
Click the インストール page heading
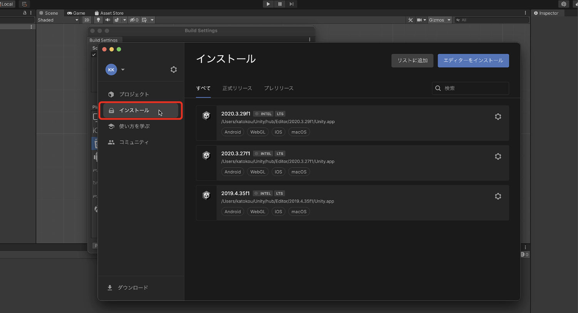pyautogui.click(x=226, y=59)
